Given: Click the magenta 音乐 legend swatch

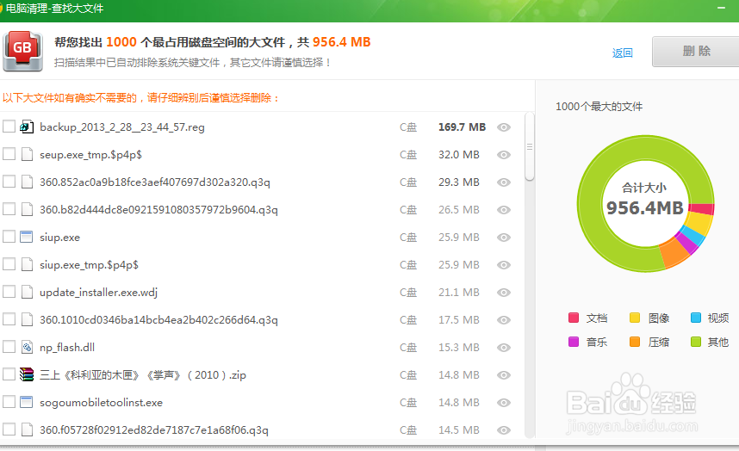Looking at the screenshot, I should [574, 342].
